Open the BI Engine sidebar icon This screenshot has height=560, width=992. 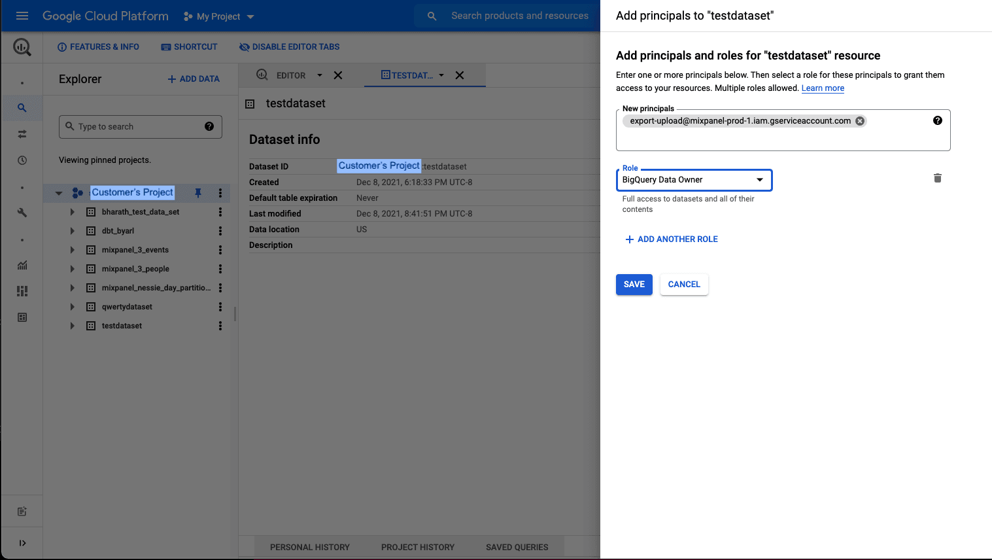pos(22,317)
